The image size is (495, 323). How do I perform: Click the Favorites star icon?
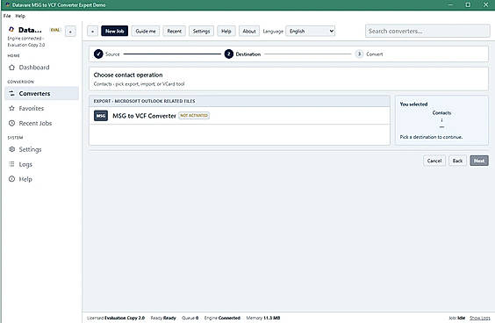pos(11,108)
